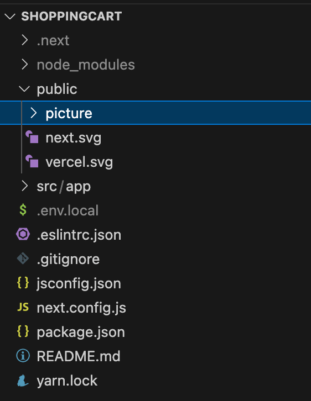Viewport: 311px width, 401px height.
Task: Collapse the public folder chevron
Action: [x=24, y=89]
